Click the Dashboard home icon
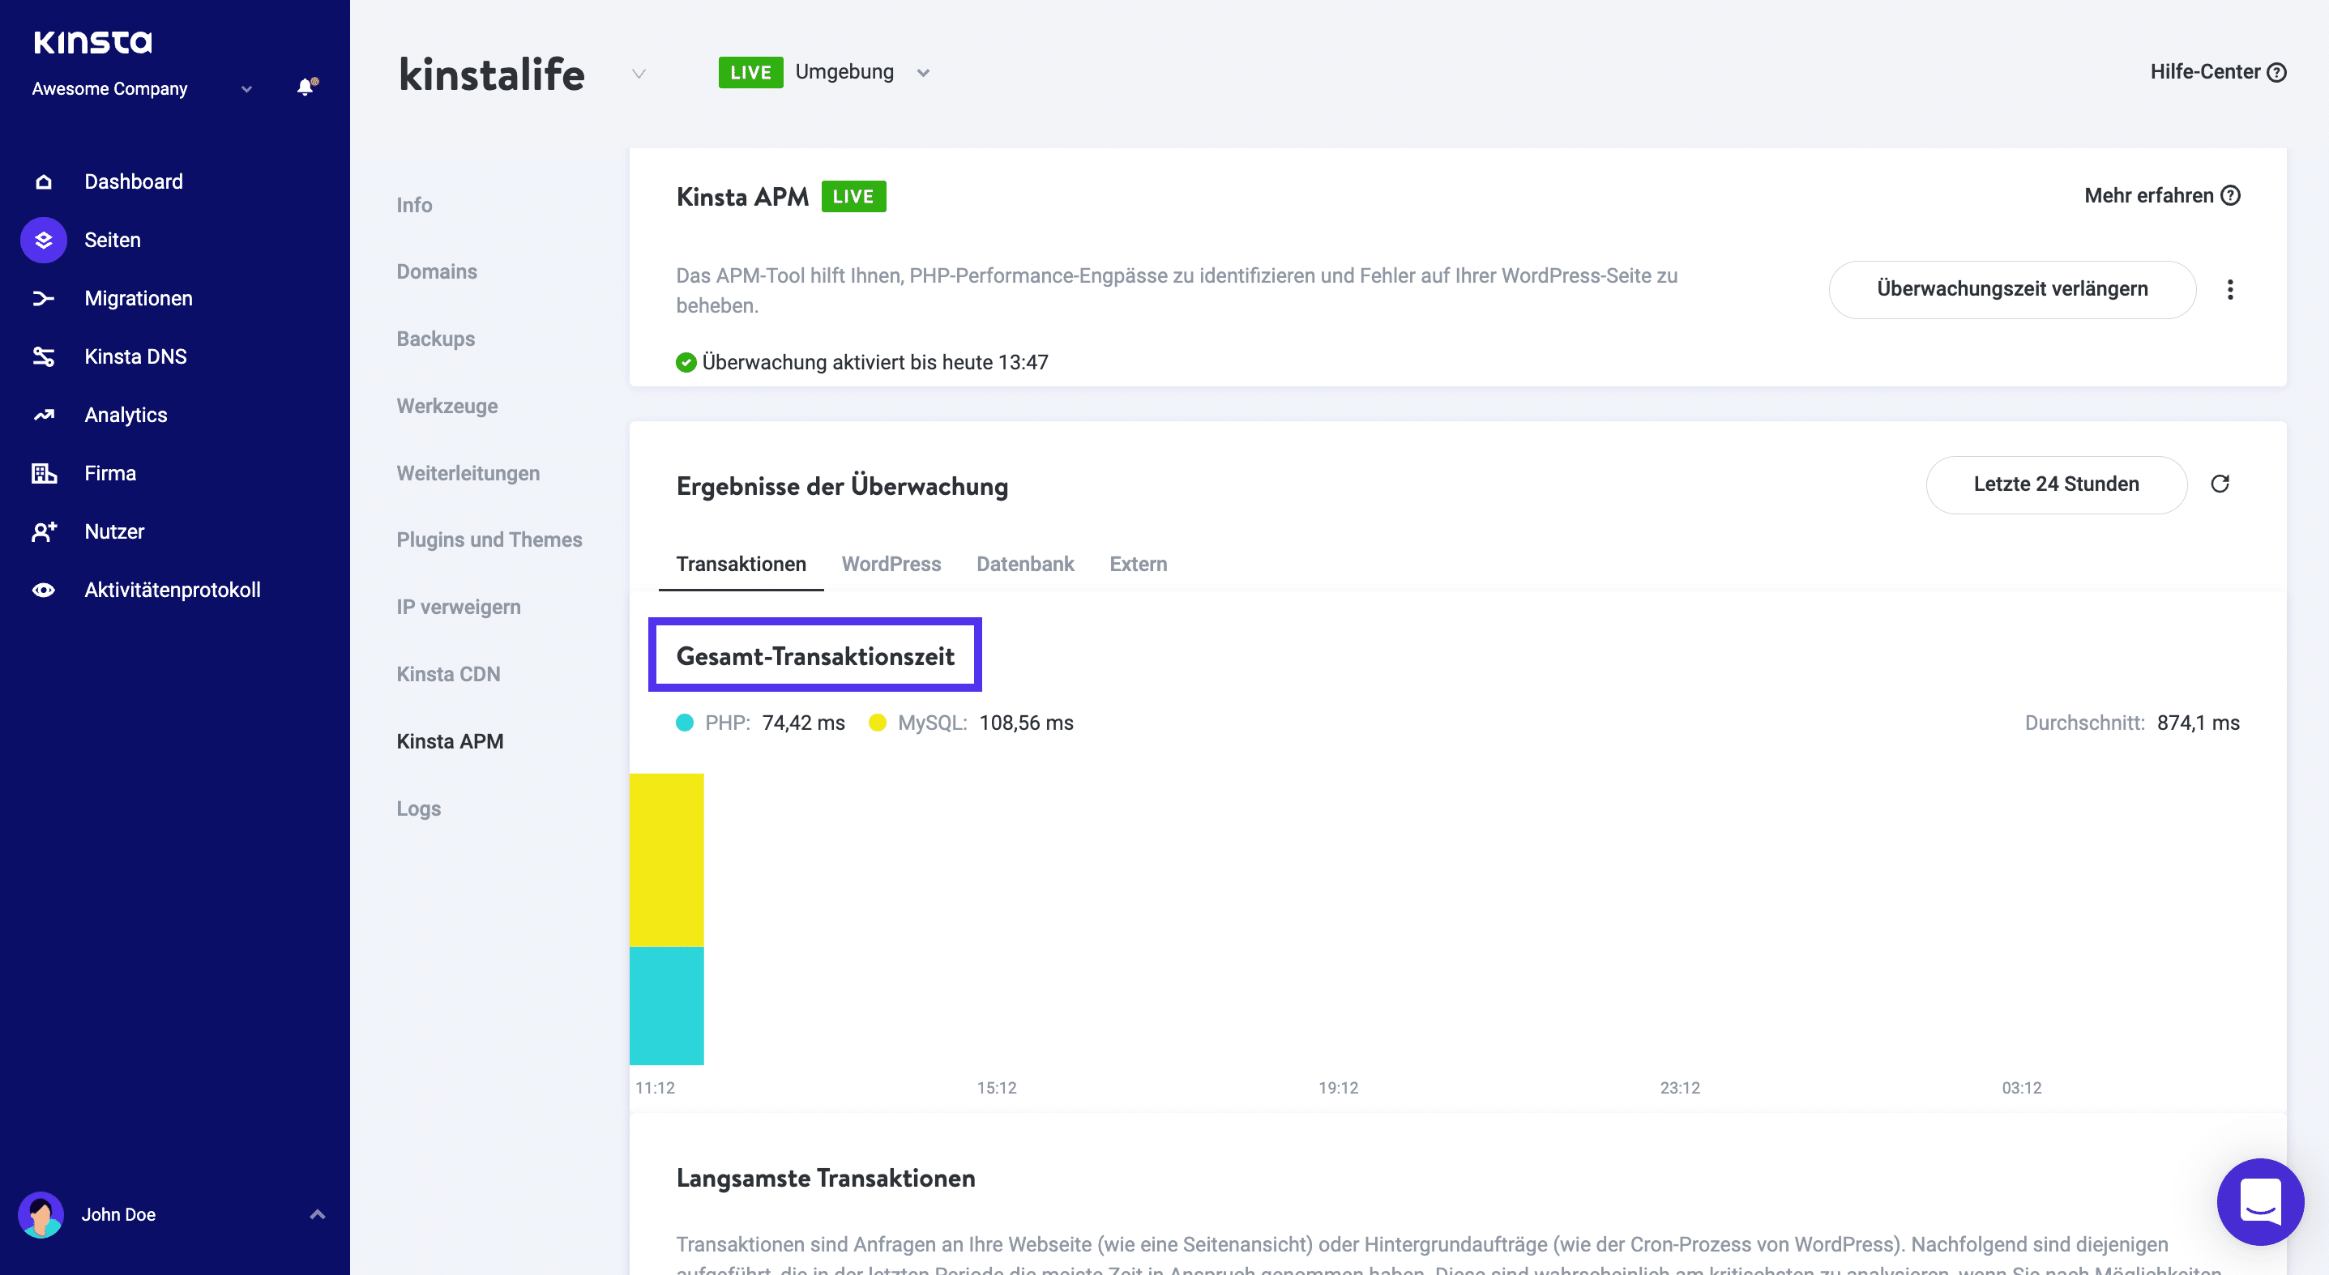The width and height of the screenshot is (2329, 1275). coord(44,181)
